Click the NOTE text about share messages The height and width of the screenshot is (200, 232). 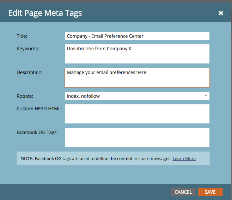coord(96,158)
